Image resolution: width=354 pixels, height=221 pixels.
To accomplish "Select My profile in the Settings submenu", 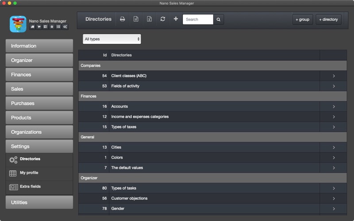I will [39, 173].
